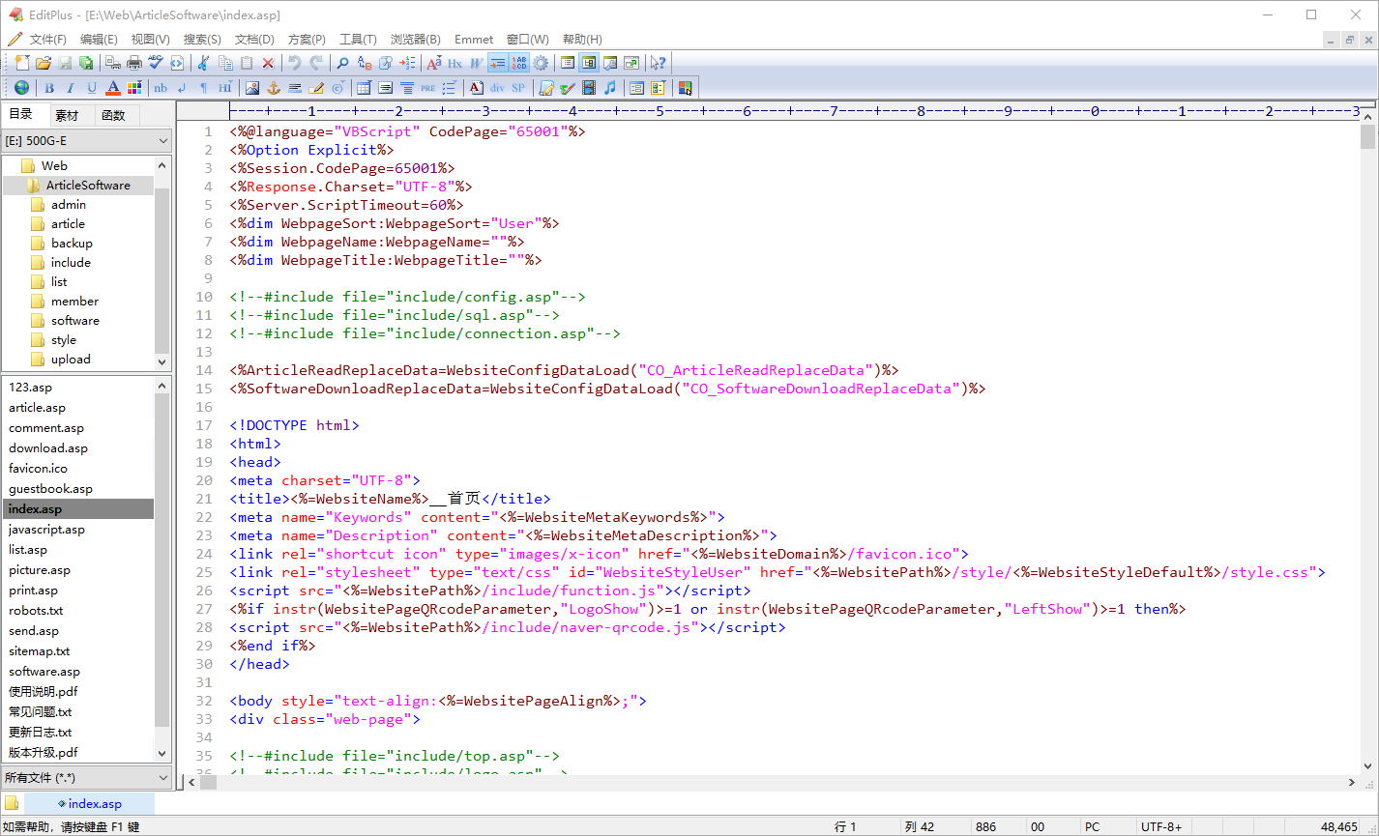Toggle the directory window panel button
Viewport: 1379px width, 836px height.
pyautogui.click(x=589, y=63)
